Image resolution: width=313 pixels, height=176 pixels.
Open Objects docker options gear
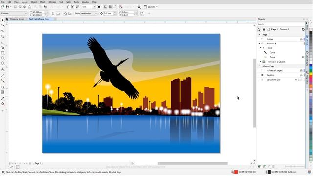click(303, 29)
